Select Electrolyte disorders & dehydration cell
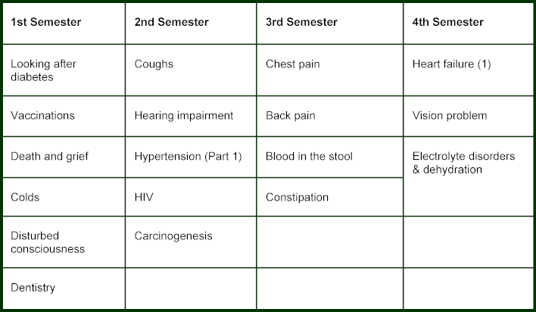 pos(469,176)
